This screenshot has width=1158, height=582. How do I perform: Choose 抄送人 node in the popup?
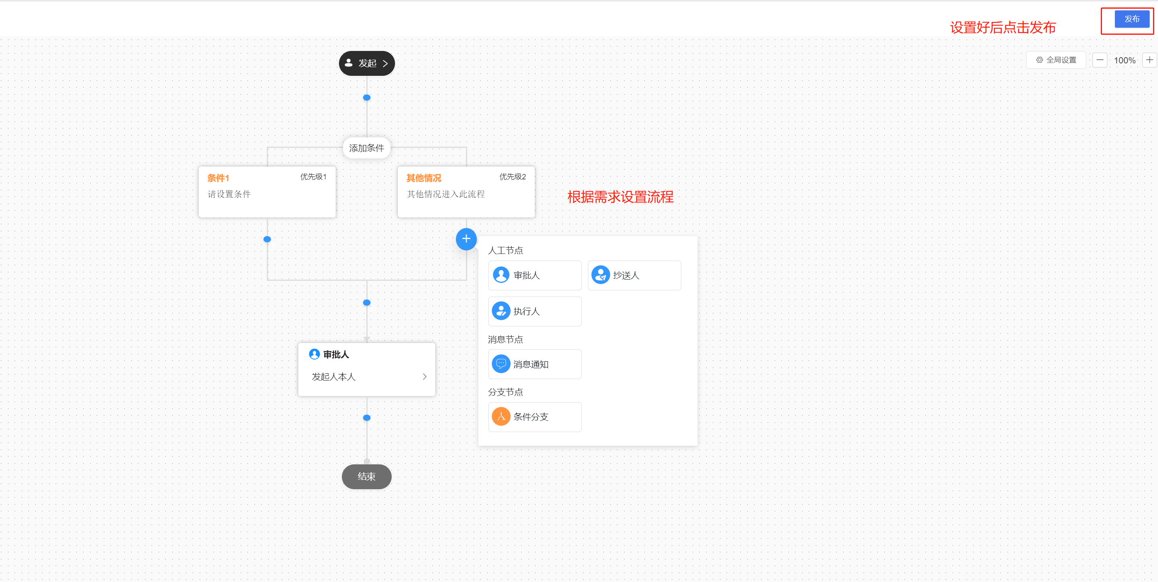(634, 275)
